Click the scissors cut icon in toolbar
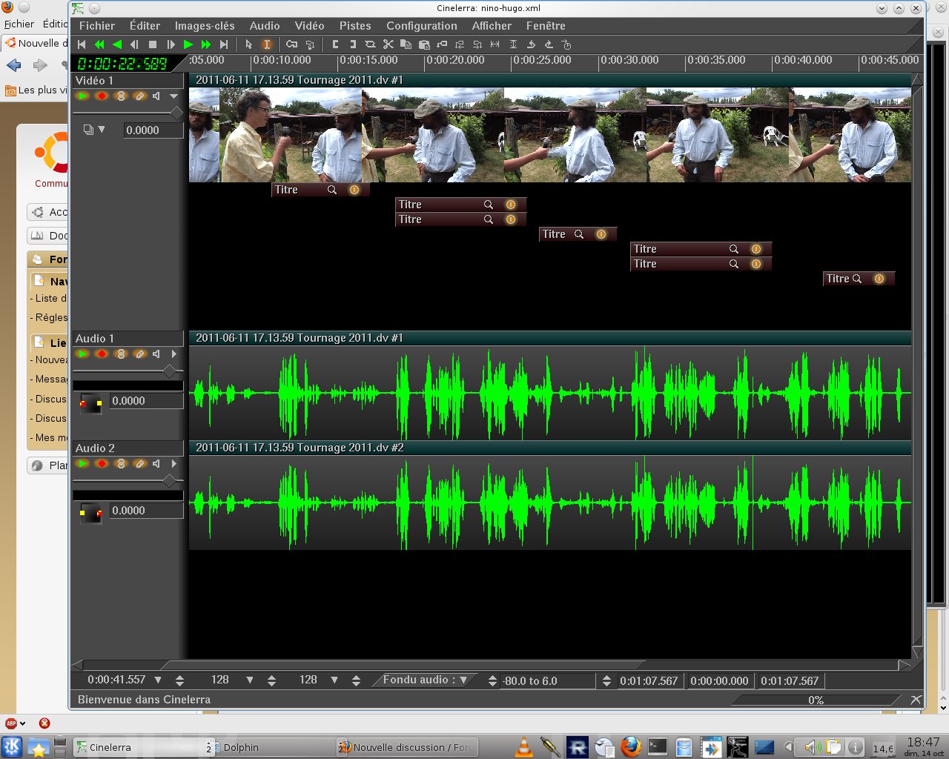Image resolution: width=949 pixels, height=759 pixels. pyautogui.click(x=388, y=44)
